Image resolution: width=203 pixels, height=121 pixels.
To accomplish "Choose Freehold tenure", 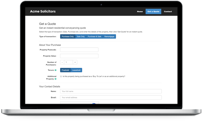I will pyautogui.click(x=66, y=70).
